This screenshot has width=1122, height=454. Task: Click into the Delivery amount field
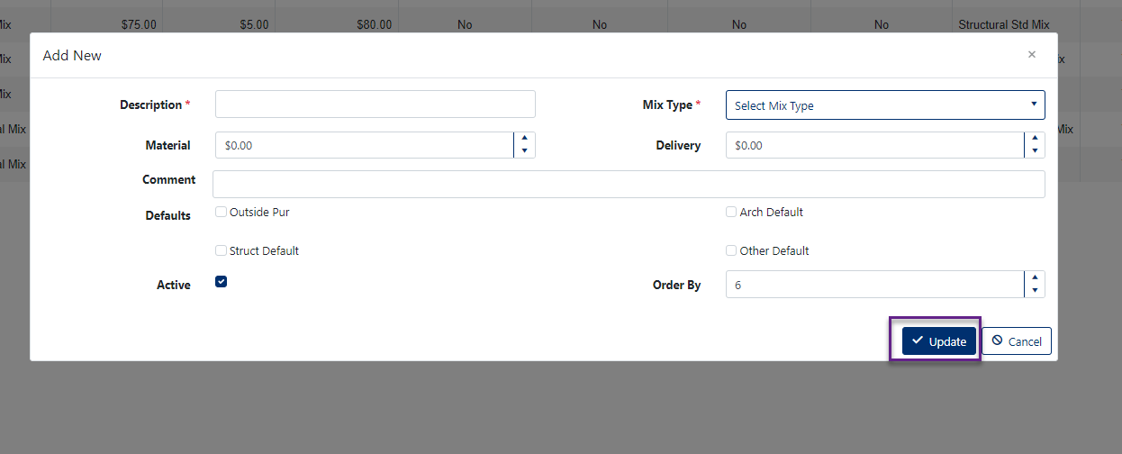pyautogui.click(x=874, y=145)
